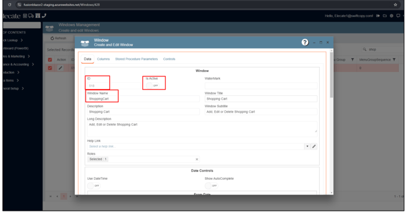Toggle the Use DateTime switch
The height and width of the screenshot is (212, 406).
click(93, 185)
